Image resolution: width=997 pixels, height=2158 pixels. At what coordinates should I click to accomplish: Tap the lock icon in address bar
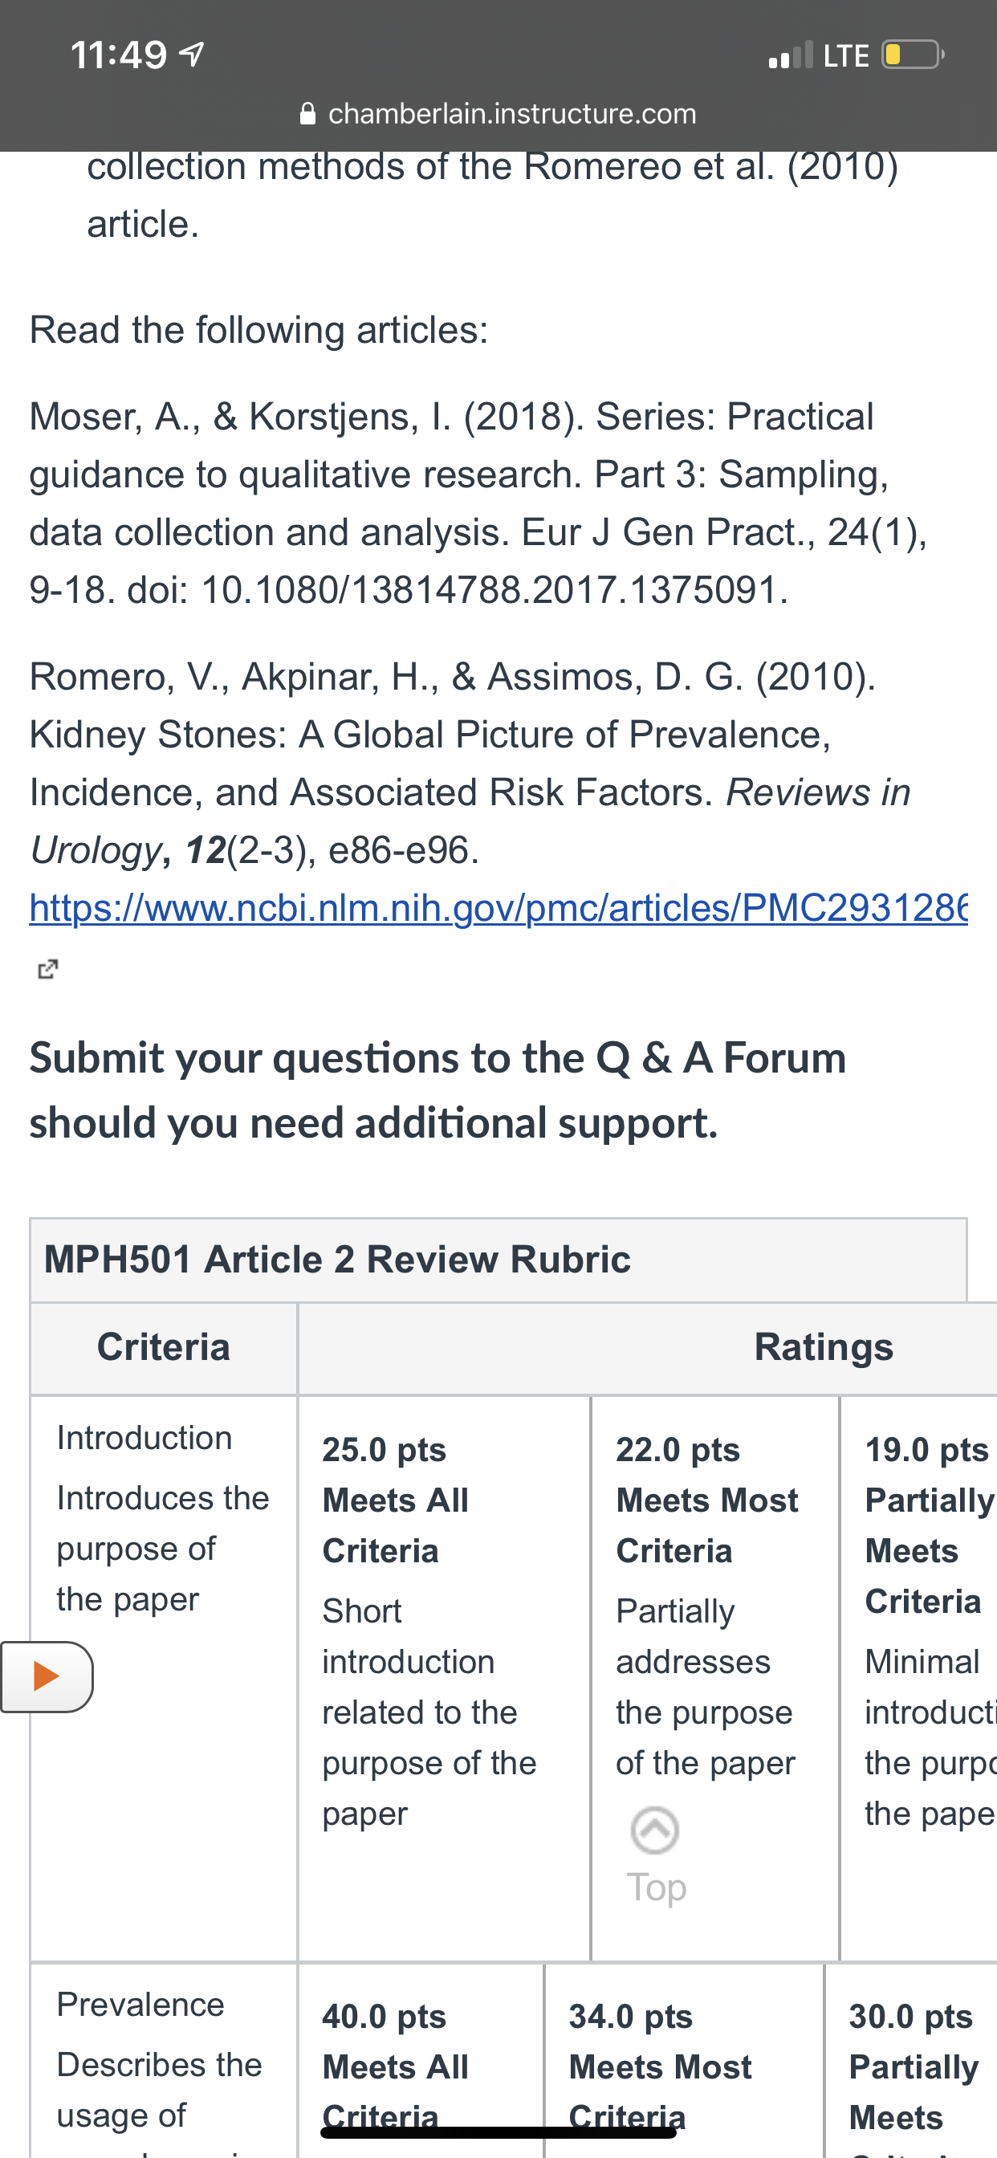(307, 113)
